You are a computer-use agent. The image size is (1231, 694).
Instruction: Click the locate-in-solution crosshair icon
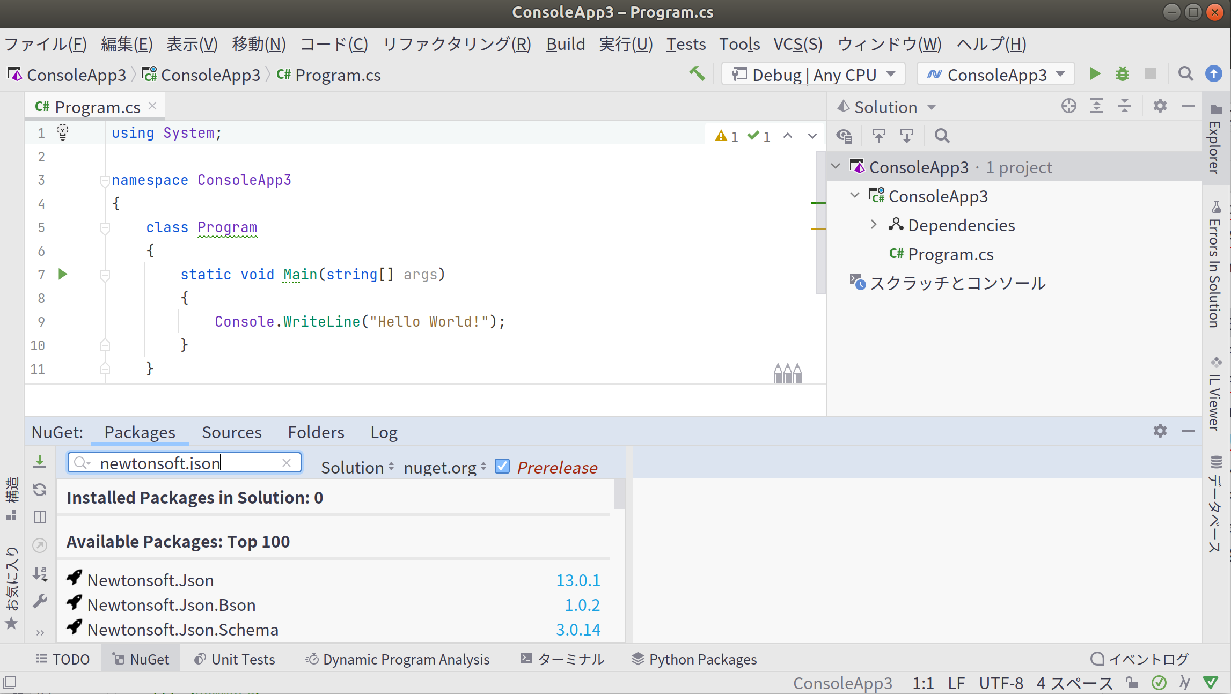point(1068,106)
